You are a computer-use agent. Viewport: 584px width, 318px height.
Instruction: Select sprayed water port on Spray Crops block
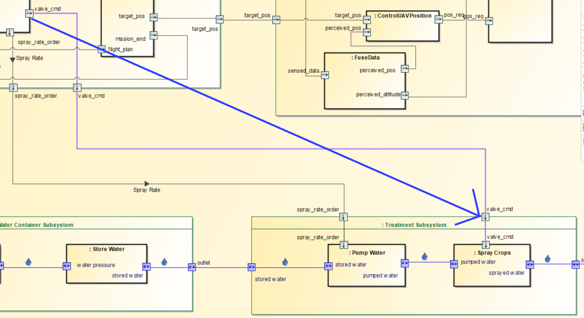pyautogui.click(x=530, y=265)
